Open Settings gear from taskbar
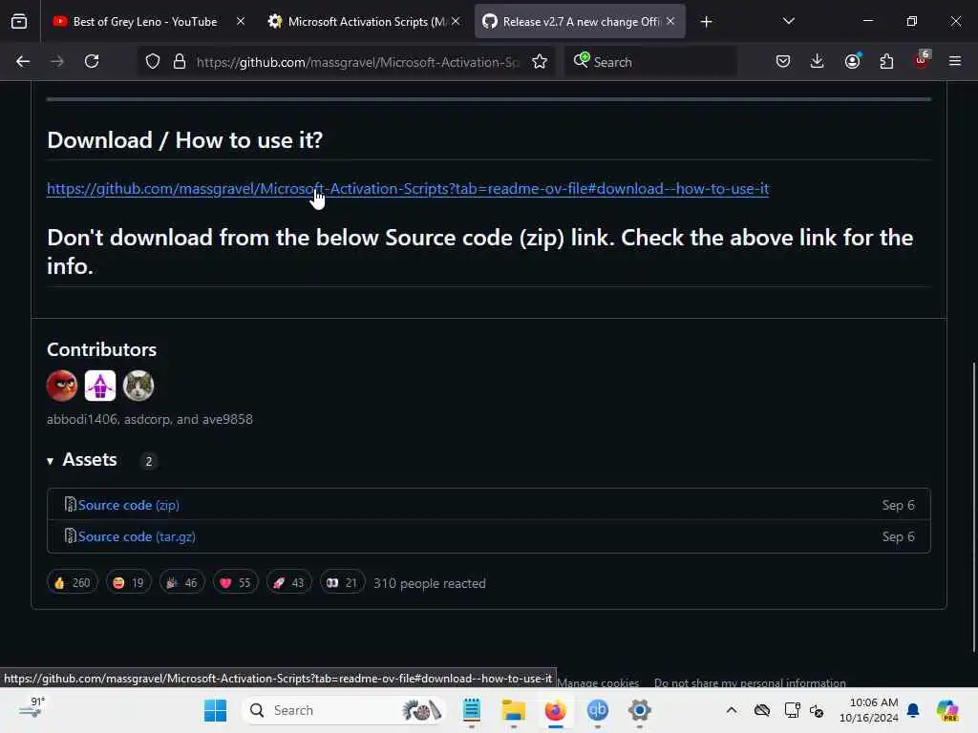978x733 pixels. 639,710
